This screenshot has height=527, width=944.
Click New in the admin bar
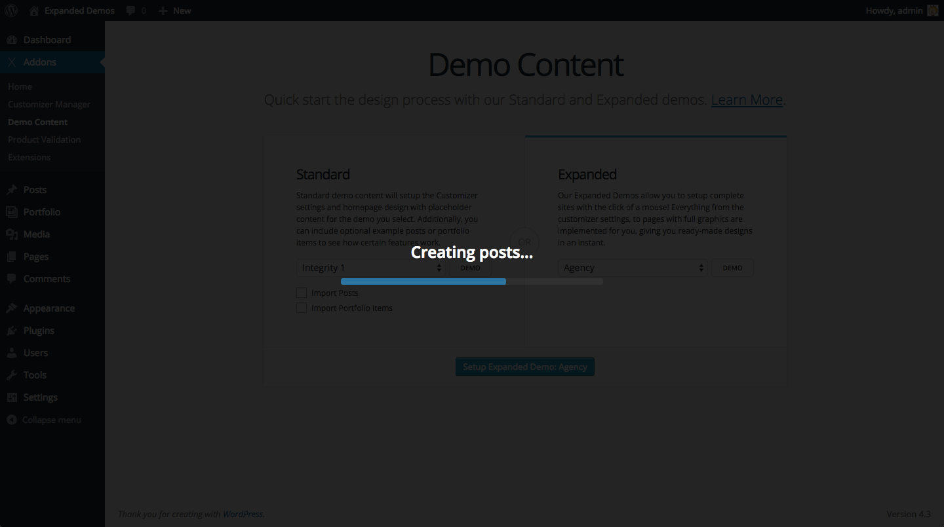[174, 10]
